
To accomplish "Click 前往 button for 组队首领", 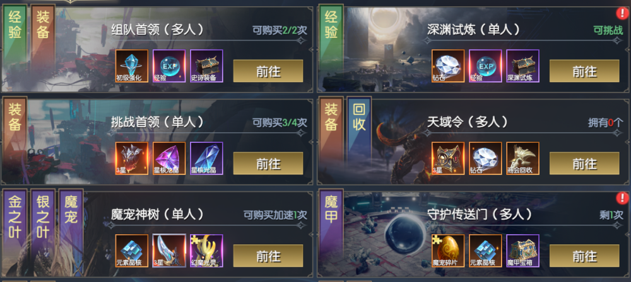I will pos(268,71).
